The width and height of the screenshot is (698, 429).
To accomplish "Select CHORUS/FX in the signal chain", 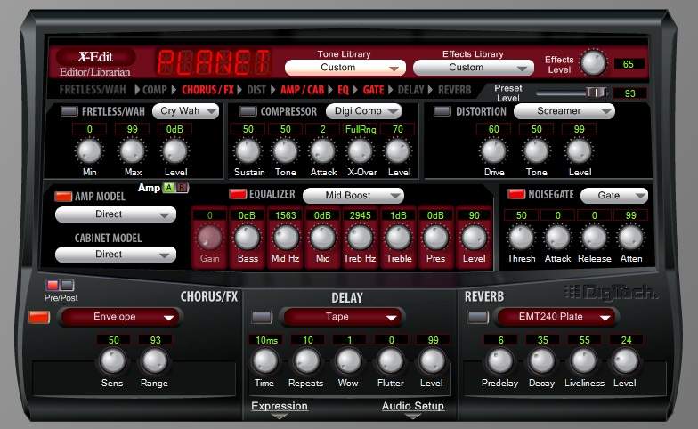I will click(x=208, y=90).
